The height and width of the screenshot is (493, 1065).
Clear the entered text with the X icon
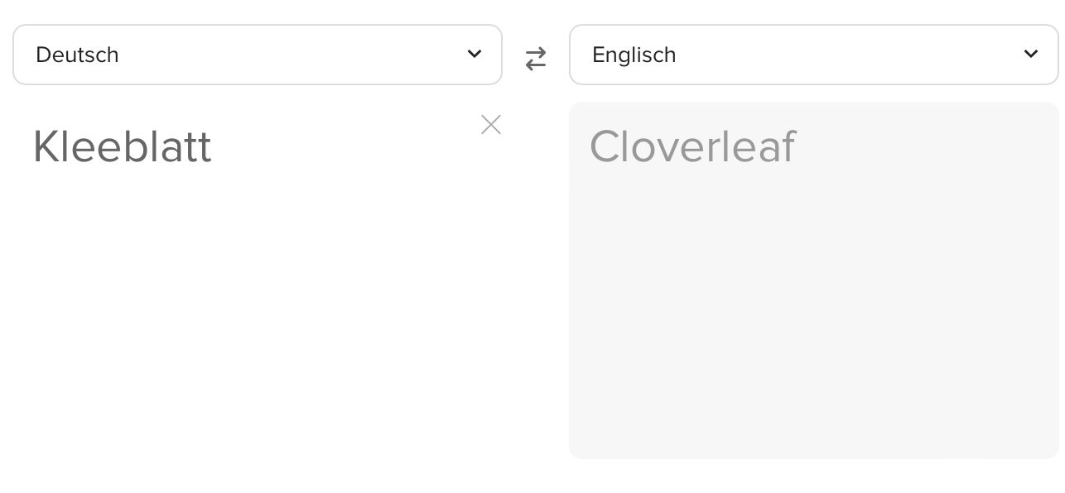point(491,125)
